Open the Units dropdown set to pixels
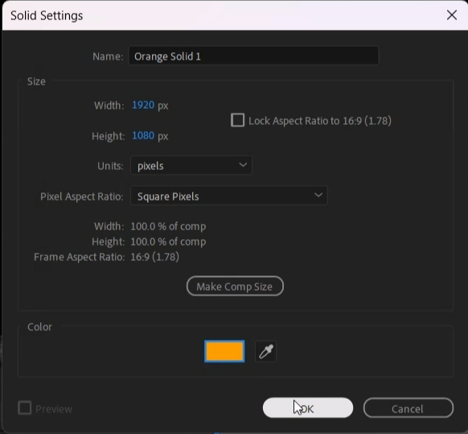Image resolution: width=468 pixels, height=434 pixels. pos(191,165)
